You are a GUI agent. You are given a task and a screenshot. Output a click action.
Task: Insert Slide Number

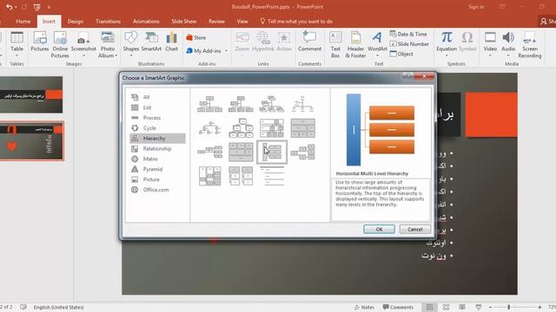click(409, 44)
